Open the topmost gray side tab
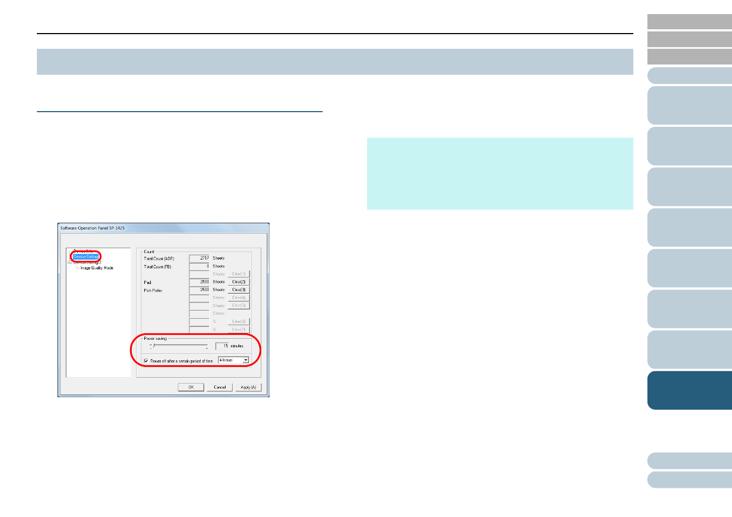This screenshot has width=732, height=517. point(690,22)
